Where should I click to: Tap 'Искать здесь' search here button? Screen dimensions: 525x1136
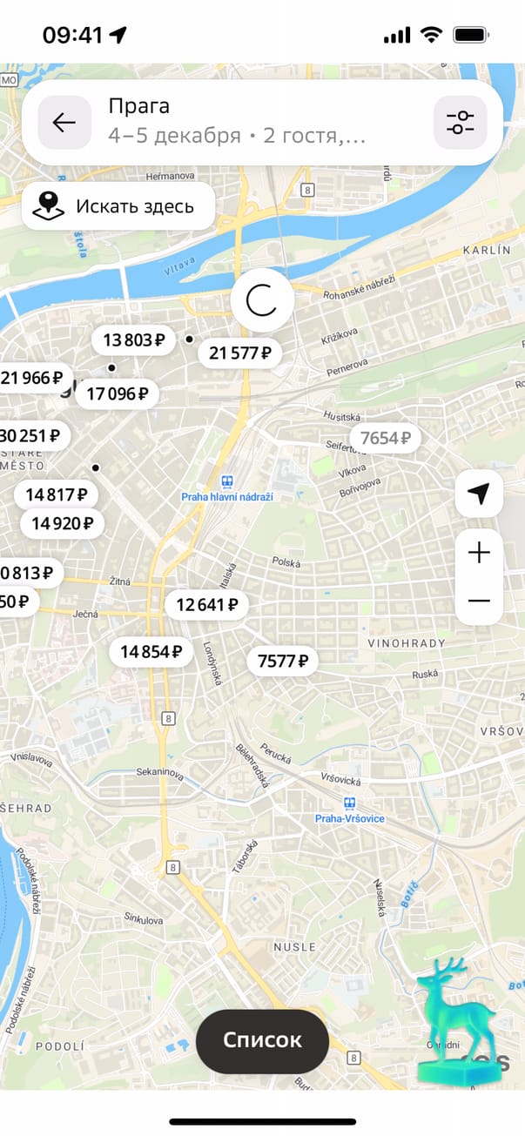coord(118,206)
